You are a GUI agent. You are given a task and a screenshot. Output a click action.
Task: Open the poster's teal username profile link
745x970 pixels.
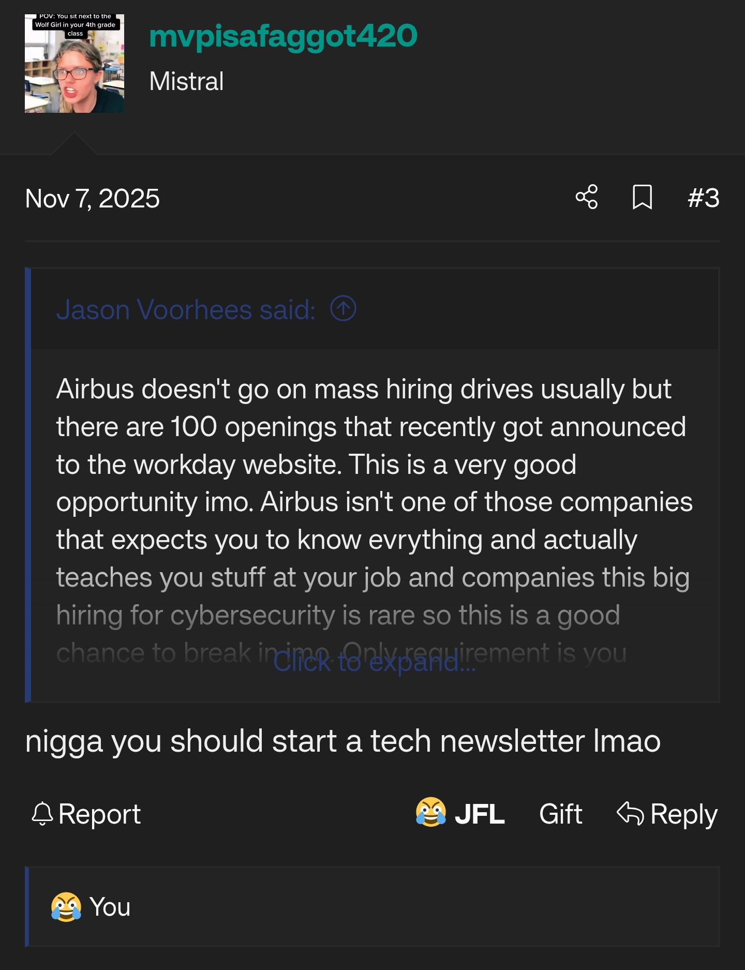pyautogui.click(x=283, y=36)
